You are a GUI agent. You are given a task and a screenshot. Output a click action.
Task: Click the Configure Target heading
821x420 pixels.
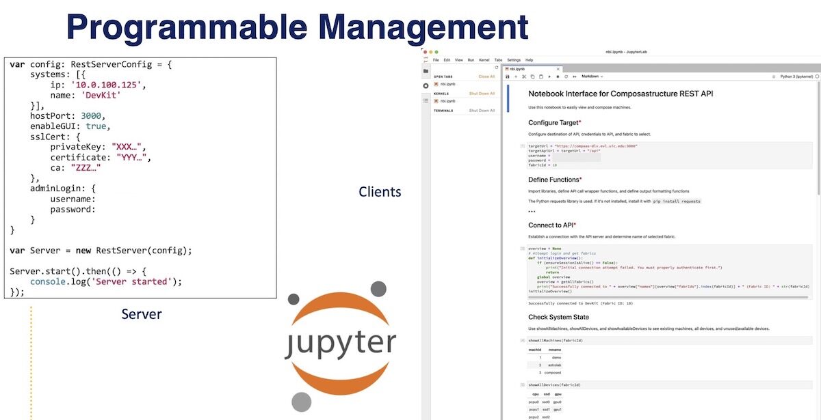[555, 123]
